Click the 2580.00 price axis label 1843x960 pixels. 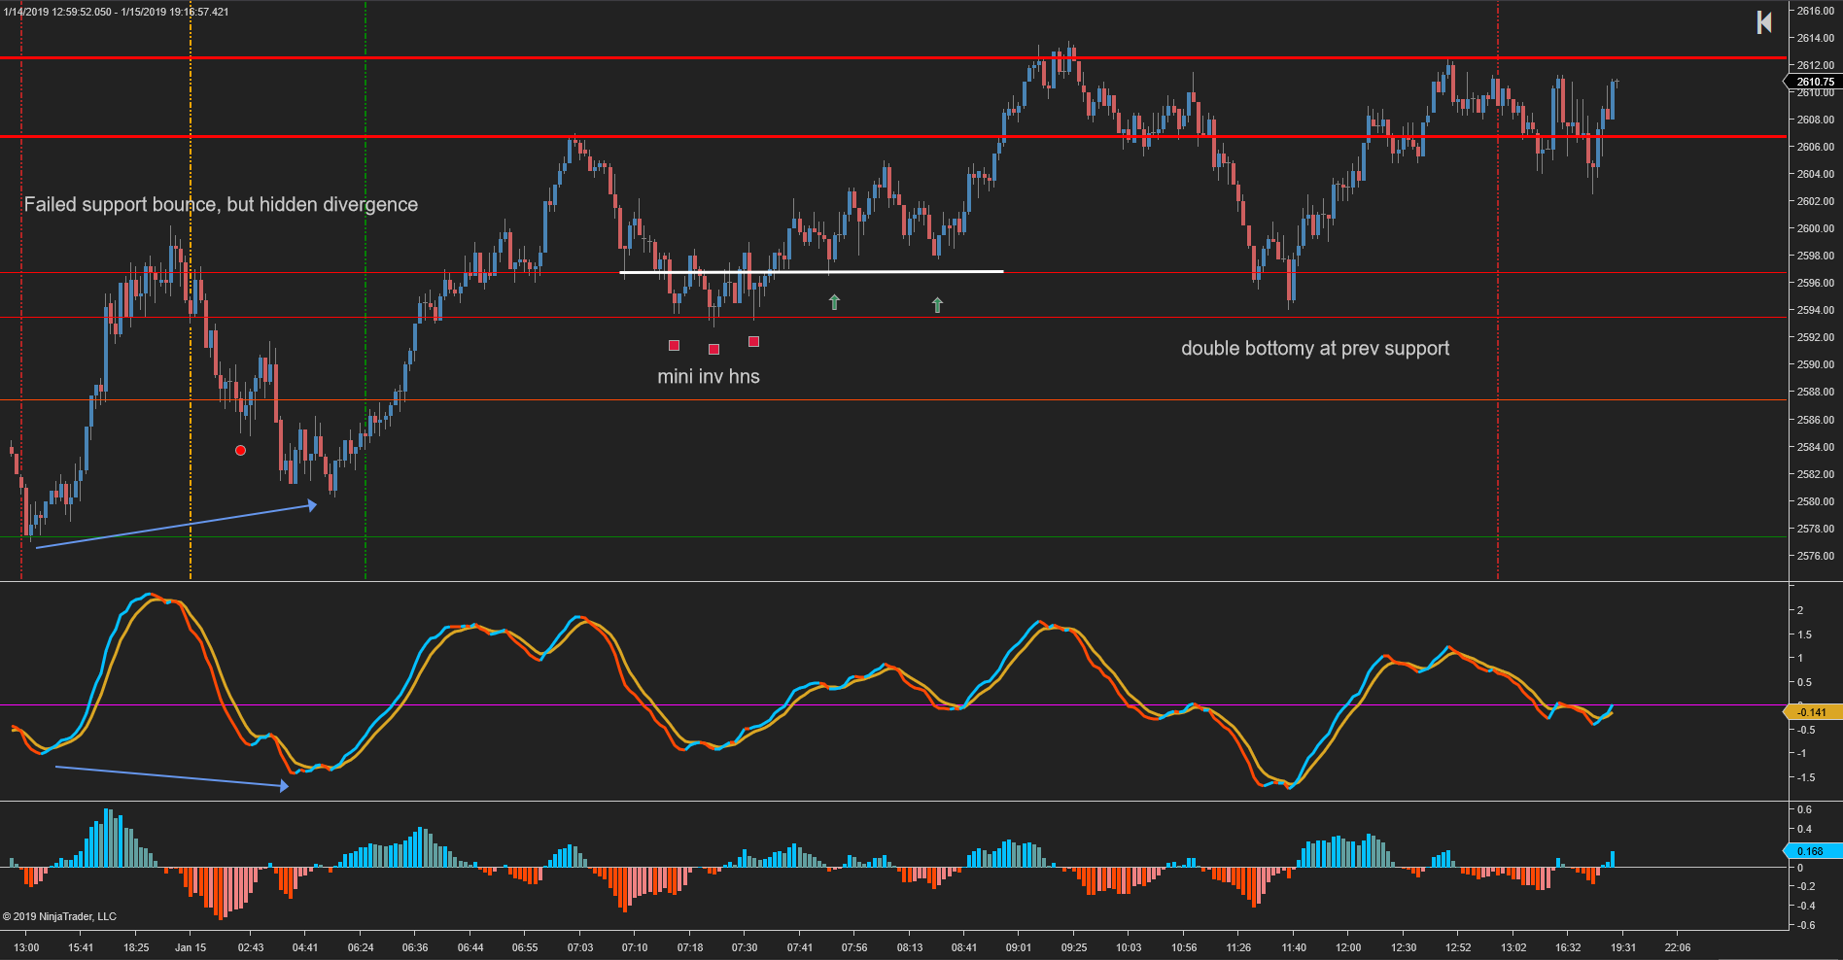pyautogui.click(x=1816, y=501)
